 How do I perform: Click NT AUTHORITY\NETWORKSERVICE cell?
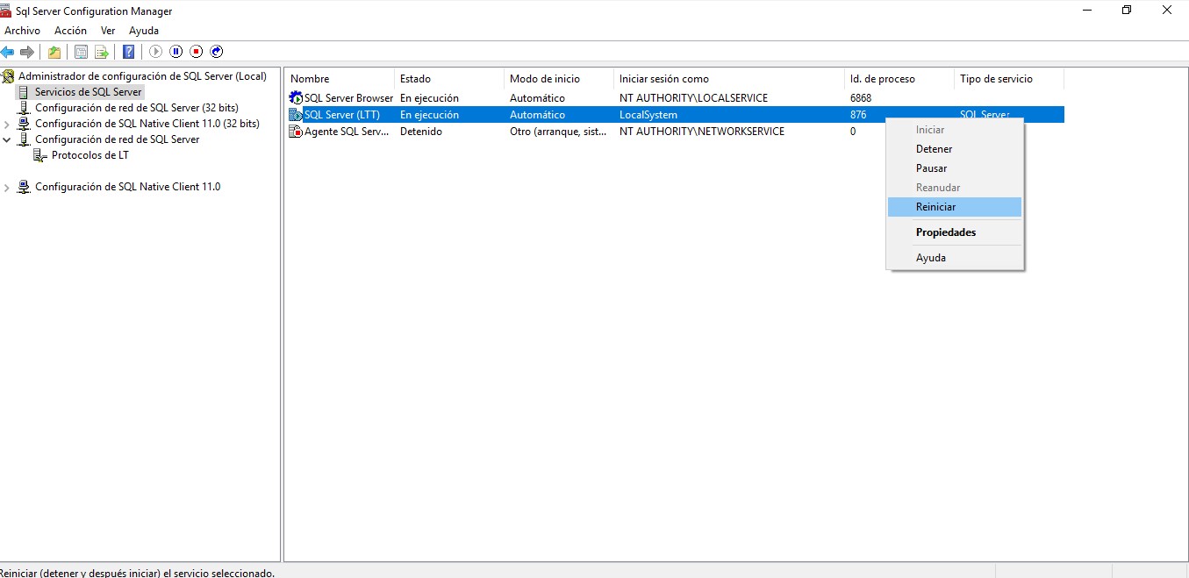pyautogui.click(x=702, y=132)
